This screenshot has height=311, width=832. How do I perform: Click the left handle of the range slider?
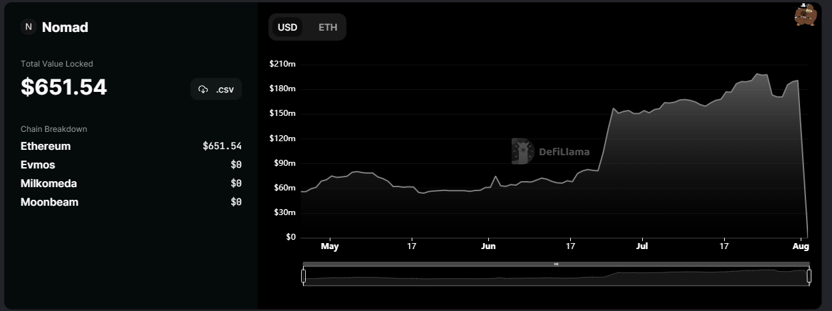[x=304, y=275]
